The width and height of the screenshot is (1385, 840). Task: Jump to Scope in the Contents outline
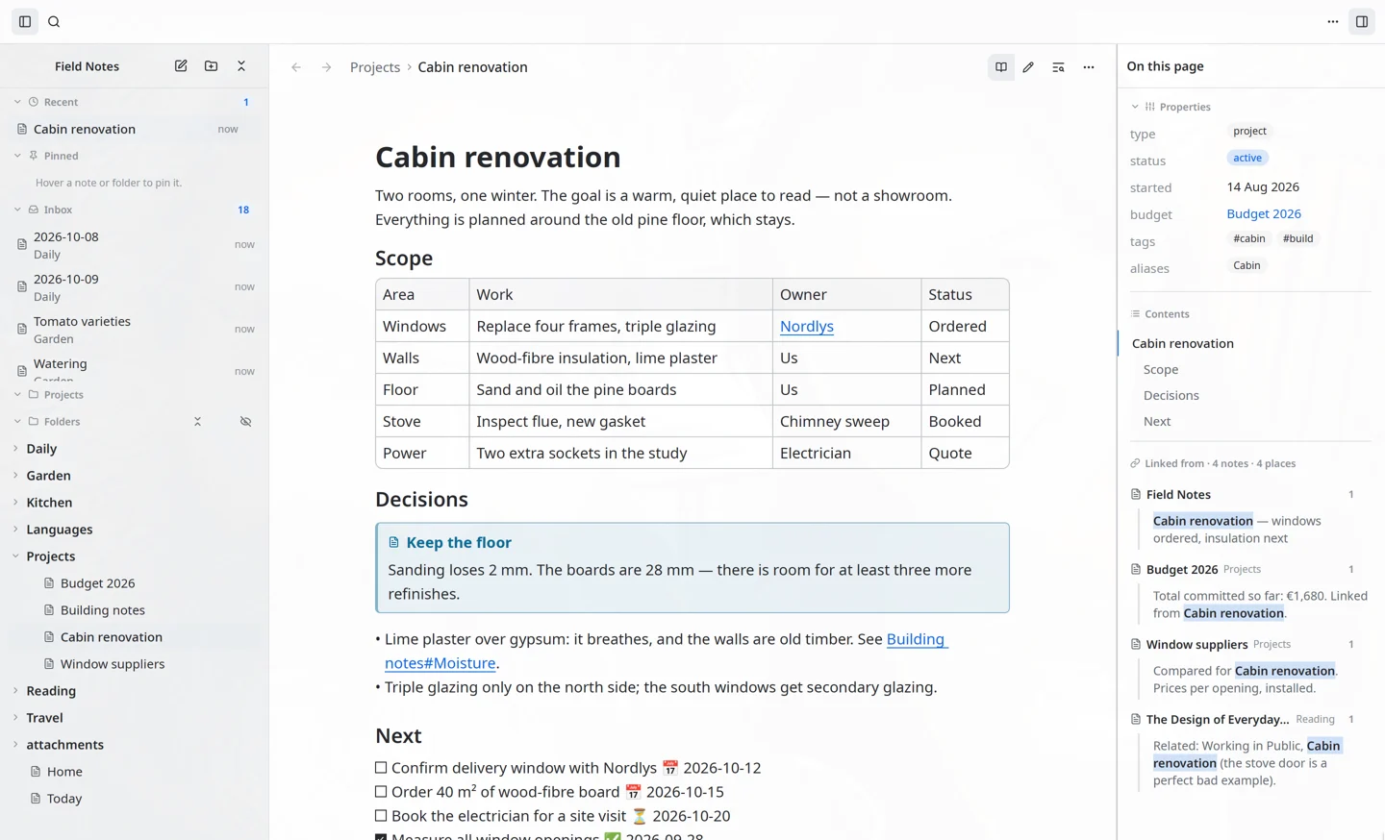pyautogui.click(x=1161, y=370)
